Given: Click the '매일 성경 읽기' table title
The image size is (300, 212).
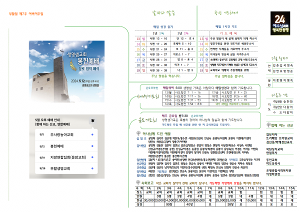Looking at the screenshot, I should point(163,27).
